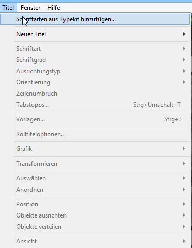
Task: Choose Vorlagen from the Titel menu
Action: [x=102, y=119]
